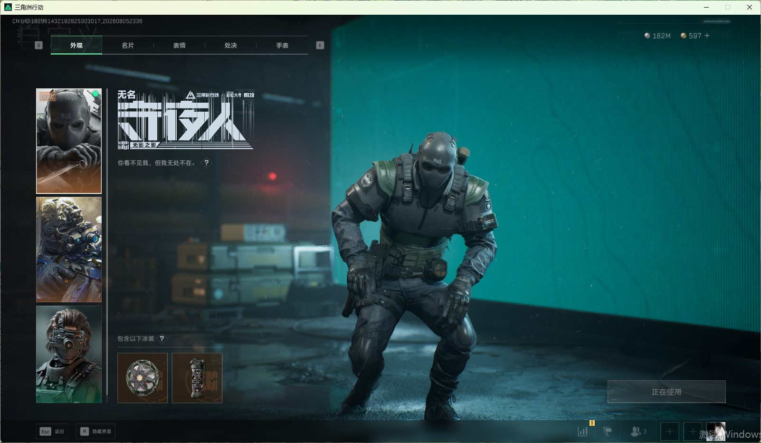Open the bar chart stats icon
Screen dimensions: 761x443
click(583, 431)
